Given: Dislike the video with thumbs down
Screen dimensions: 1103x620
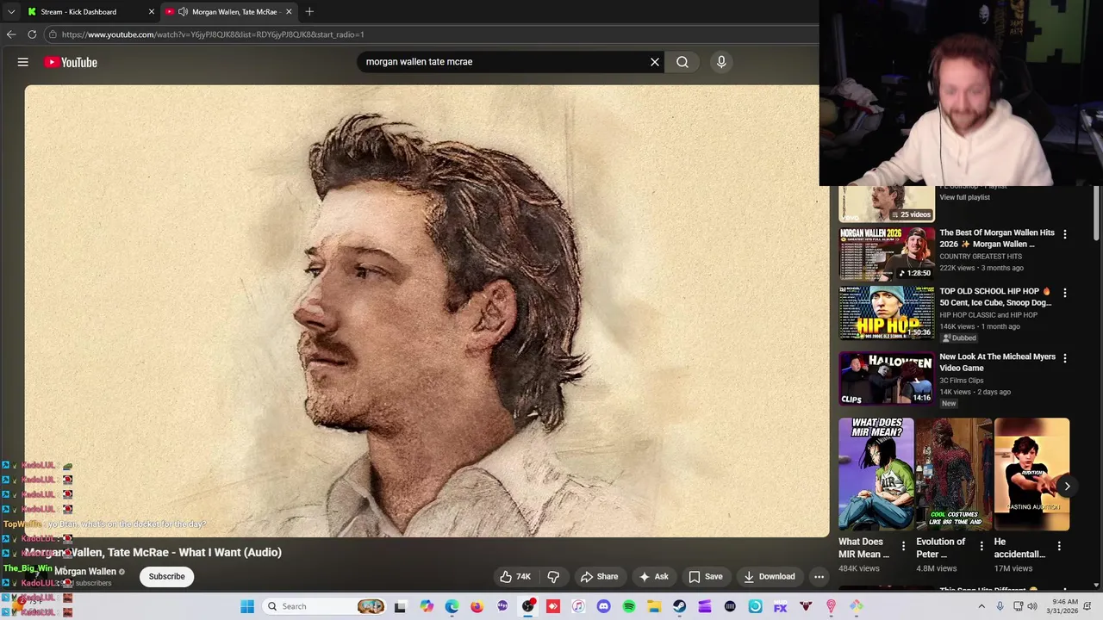Looking at the screenshot, I should pos(554,577).
